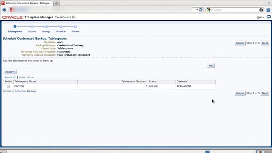The height and width of the screenshot is (153, 272).
Task: Click Return to Schedule Backup link
Action: pos(19,91)
